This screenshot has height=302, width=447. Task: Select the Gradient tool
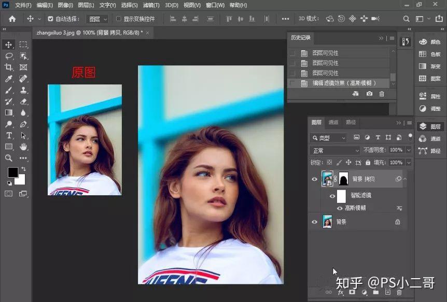(9, 112)
